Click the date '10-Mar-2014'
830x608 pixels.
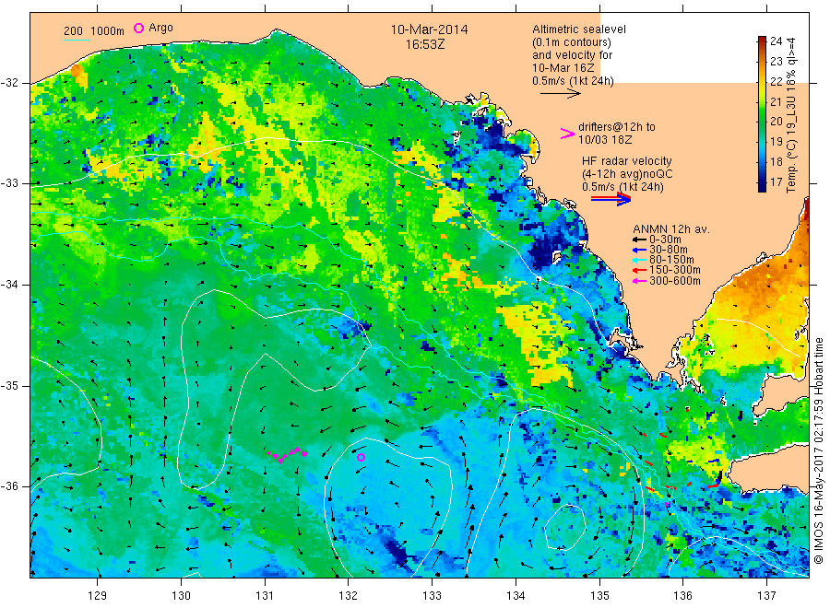click(x=429, y=29)
